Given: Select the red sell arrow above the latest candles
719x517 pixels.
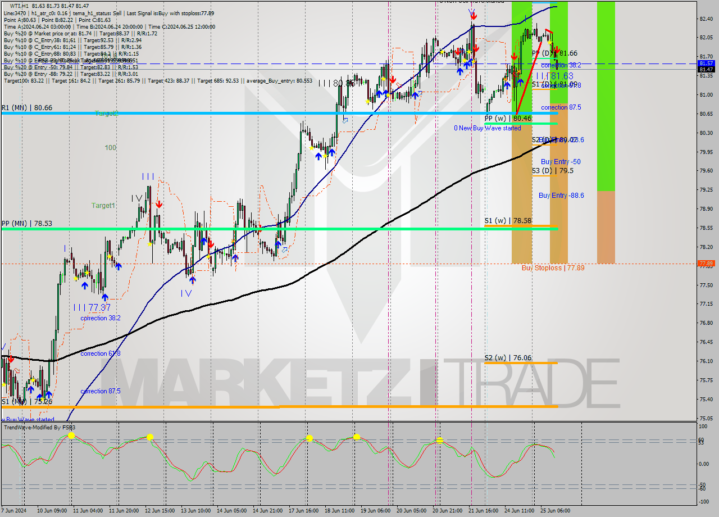Looking at the screenshot, I should coord(557,50).
